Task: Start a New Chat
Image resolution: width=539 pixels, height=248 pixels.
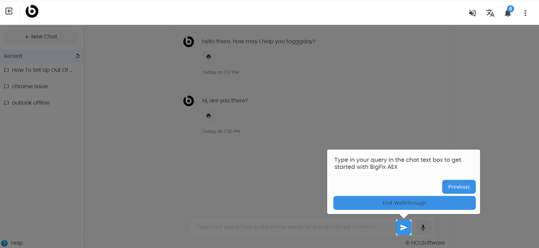Action: click(41, 37)
